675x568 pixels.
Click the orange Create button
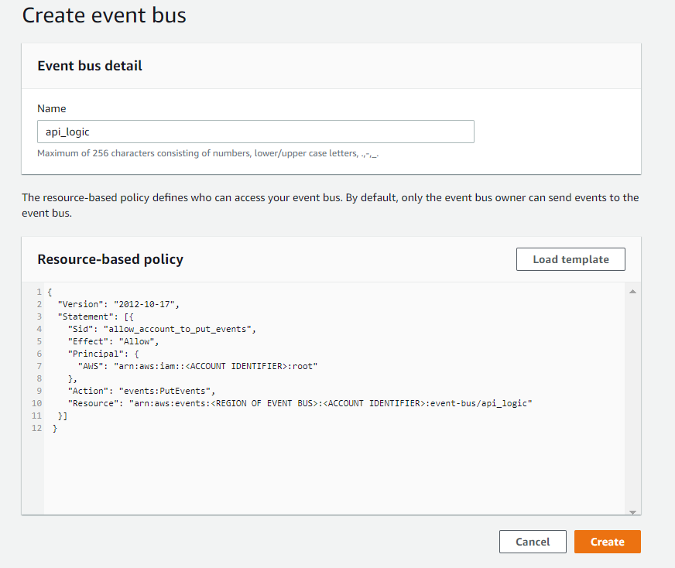tap(608, 542)
